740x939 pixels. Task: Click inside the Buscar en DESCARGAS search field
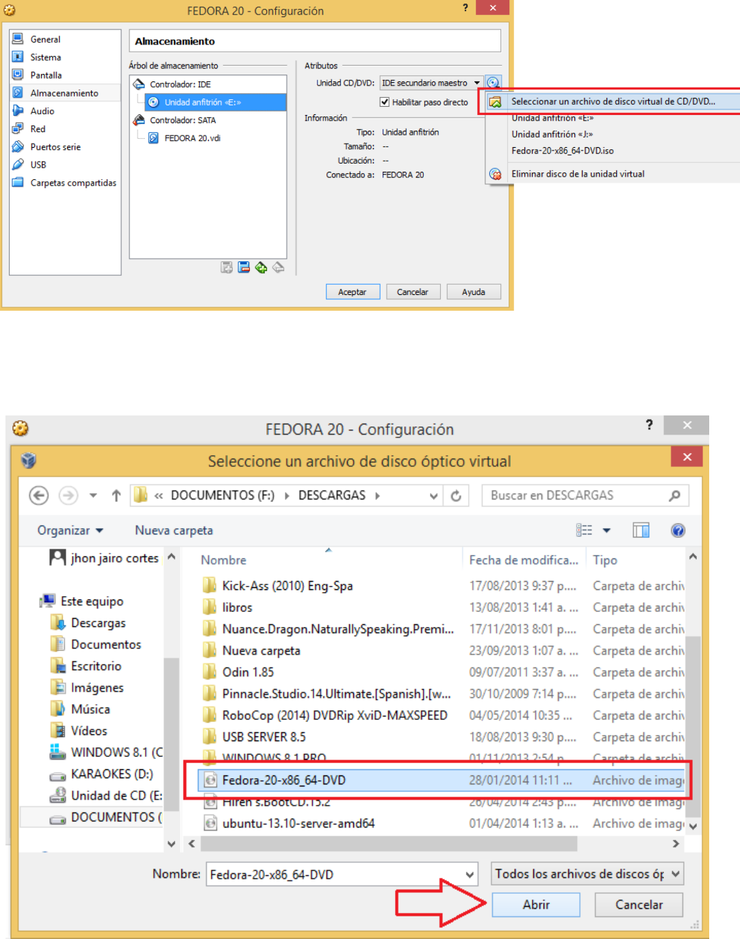tap(575, 496)
